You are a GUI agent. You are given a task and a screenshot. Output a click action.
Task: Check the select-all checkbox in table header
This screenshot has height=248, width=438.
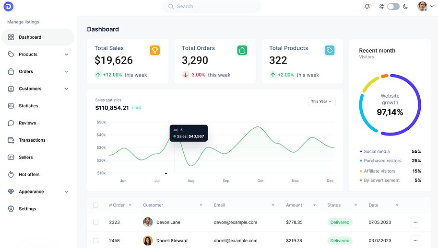(96, 205)
